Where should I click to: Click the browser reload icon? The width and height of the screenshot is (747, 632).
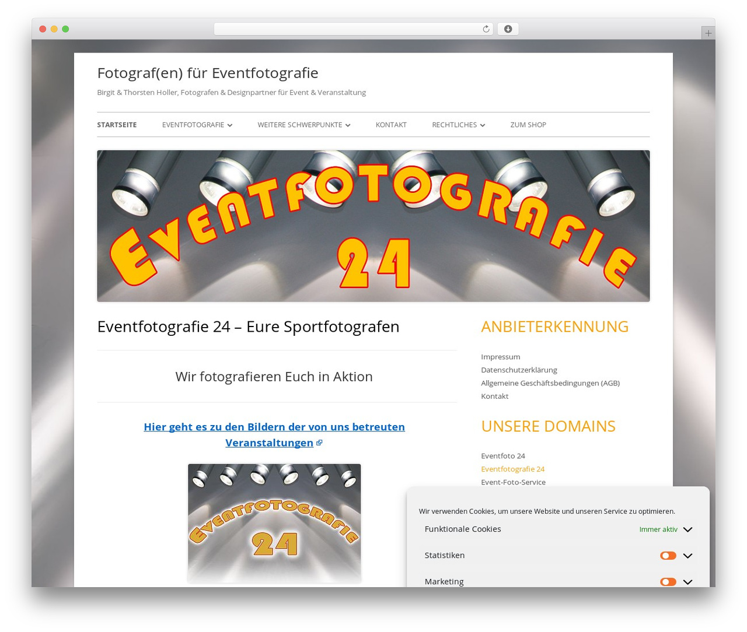pos(486,29)
